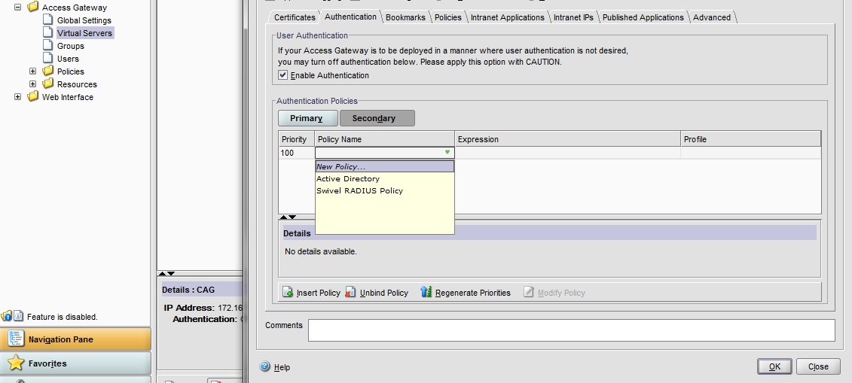Click the Regenerate Priorities icon

[426, 293]
